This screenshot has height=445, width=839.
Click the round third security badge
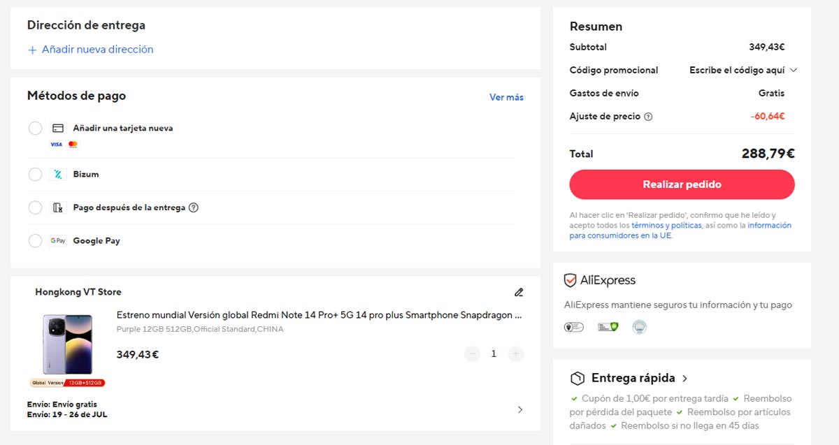(x=639, y=326)
